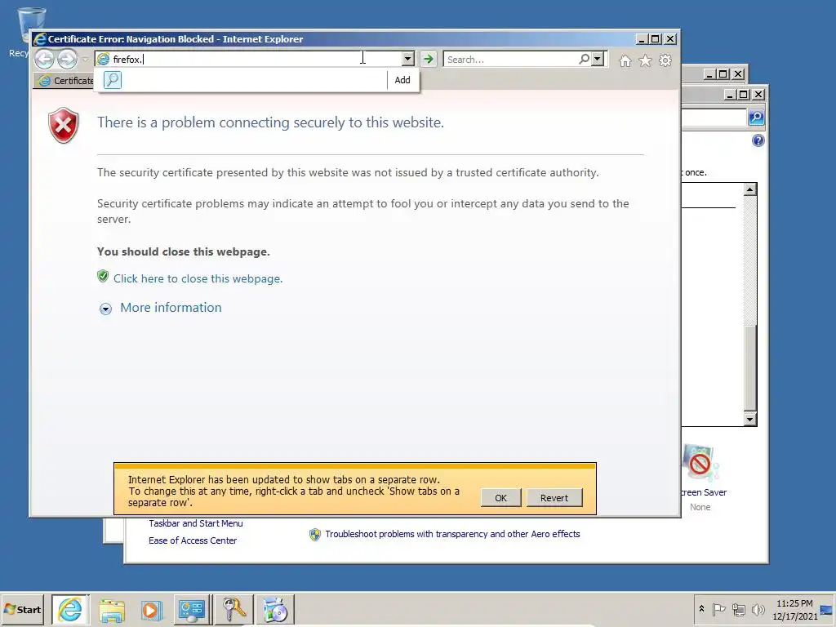Image resolution: width=836 pixels, height=627 pixels.
Task: Click OK on the tabs notification
Action: coord(500,497)
